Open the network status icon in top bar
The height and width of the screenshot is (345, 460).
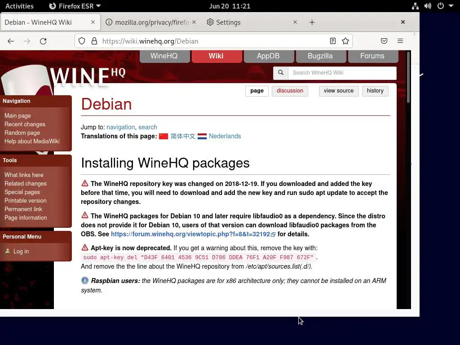(415, 6)
